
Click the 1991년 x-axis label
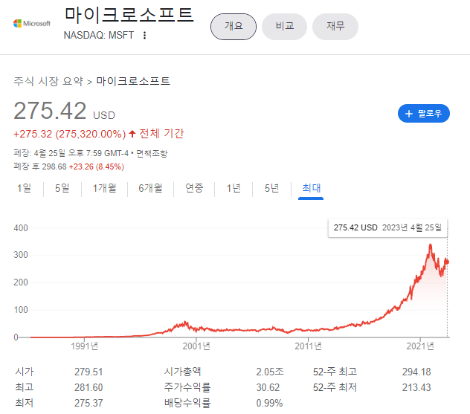[85, 346]
